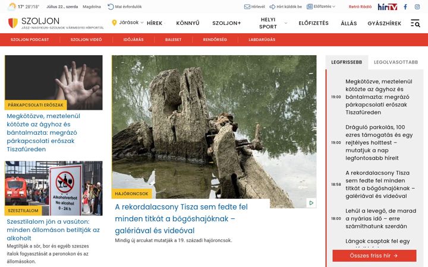This screenshot has height=267, width=428.
Task: Click the Hírt küldök be link
Action: (289, 7)
